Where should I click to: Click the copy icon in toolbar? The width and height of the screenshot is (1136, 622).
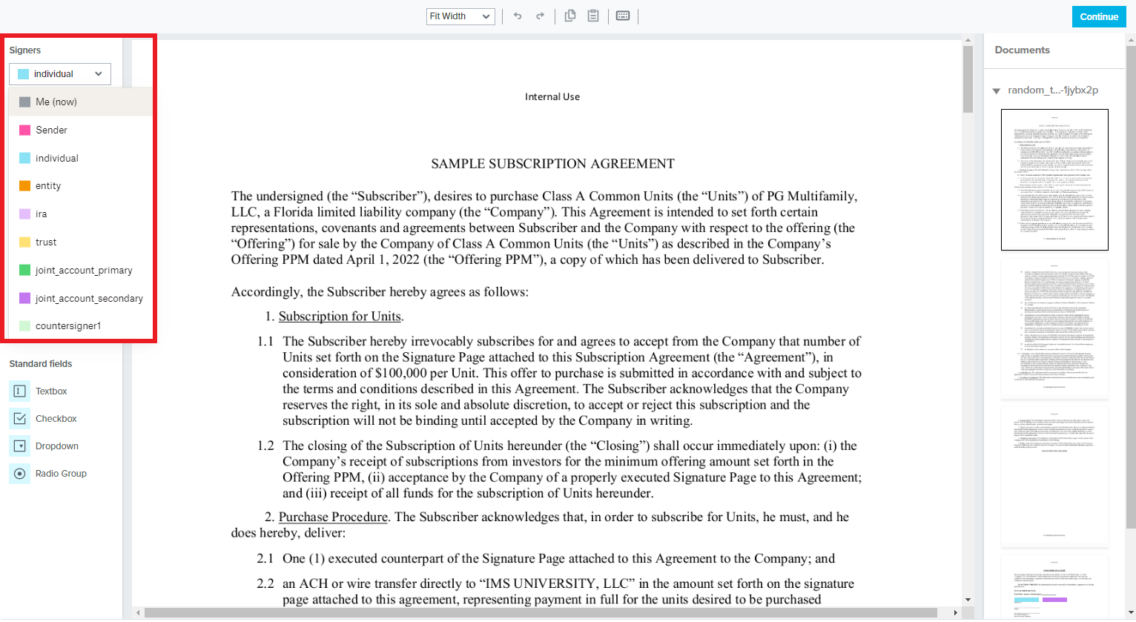(570, 16)
